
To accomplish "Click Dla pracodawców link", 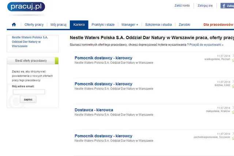I will point(218,24).
